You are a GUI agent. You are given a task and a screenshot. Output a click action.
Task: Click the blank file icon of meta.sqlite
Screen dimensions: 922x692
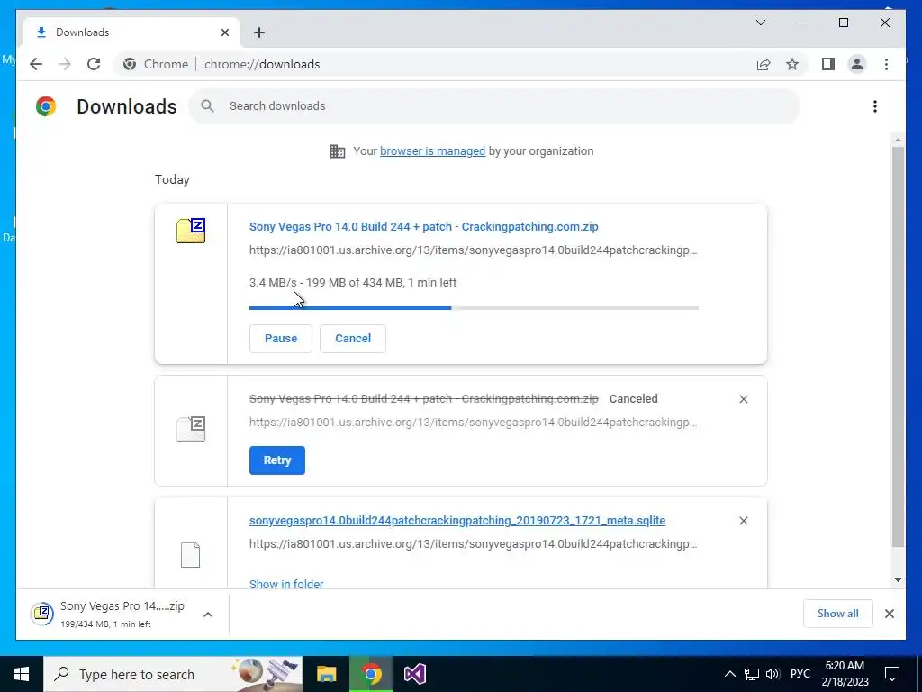191,555
